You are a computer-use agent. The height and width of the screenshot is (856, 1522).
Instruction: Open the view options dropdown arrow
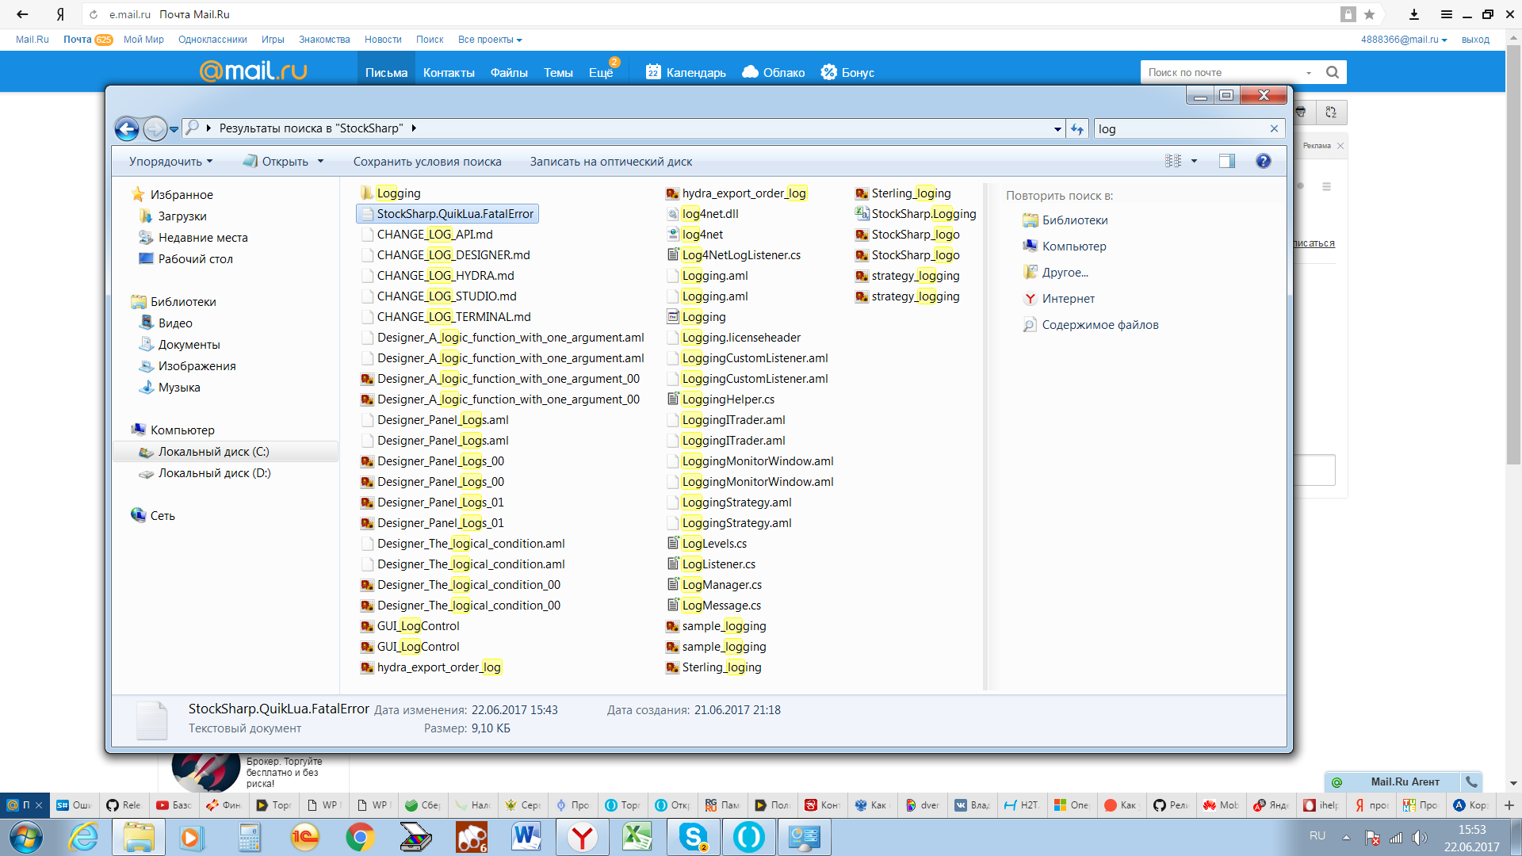[1194, 161]
